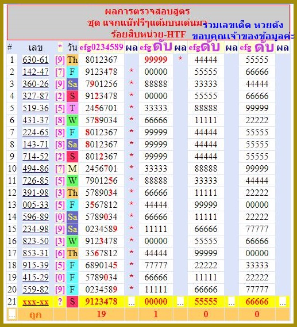Open the 559-82 number link
The image size is (297, 327).
[x=36, y=290]
